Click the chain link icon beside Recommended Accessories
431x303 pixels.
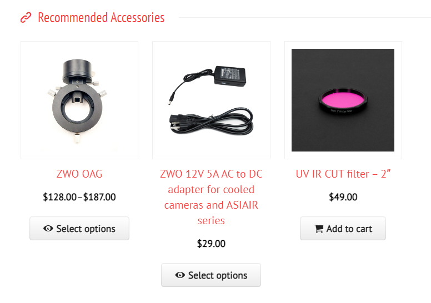pyautogui.click(x=26, y=18)
